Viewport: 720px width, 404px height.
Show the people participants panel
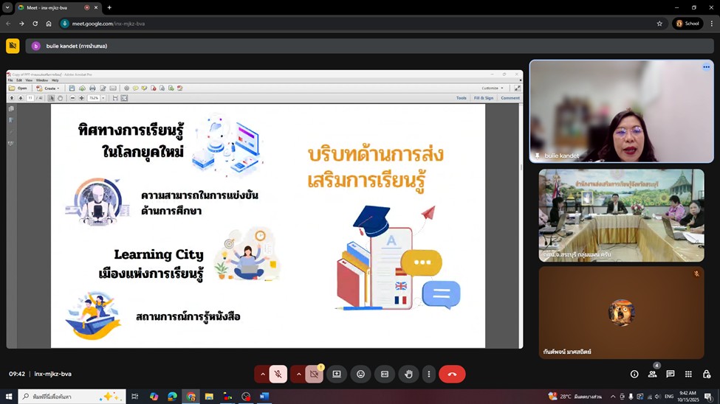pyautogui.click(x=652, y=375)
